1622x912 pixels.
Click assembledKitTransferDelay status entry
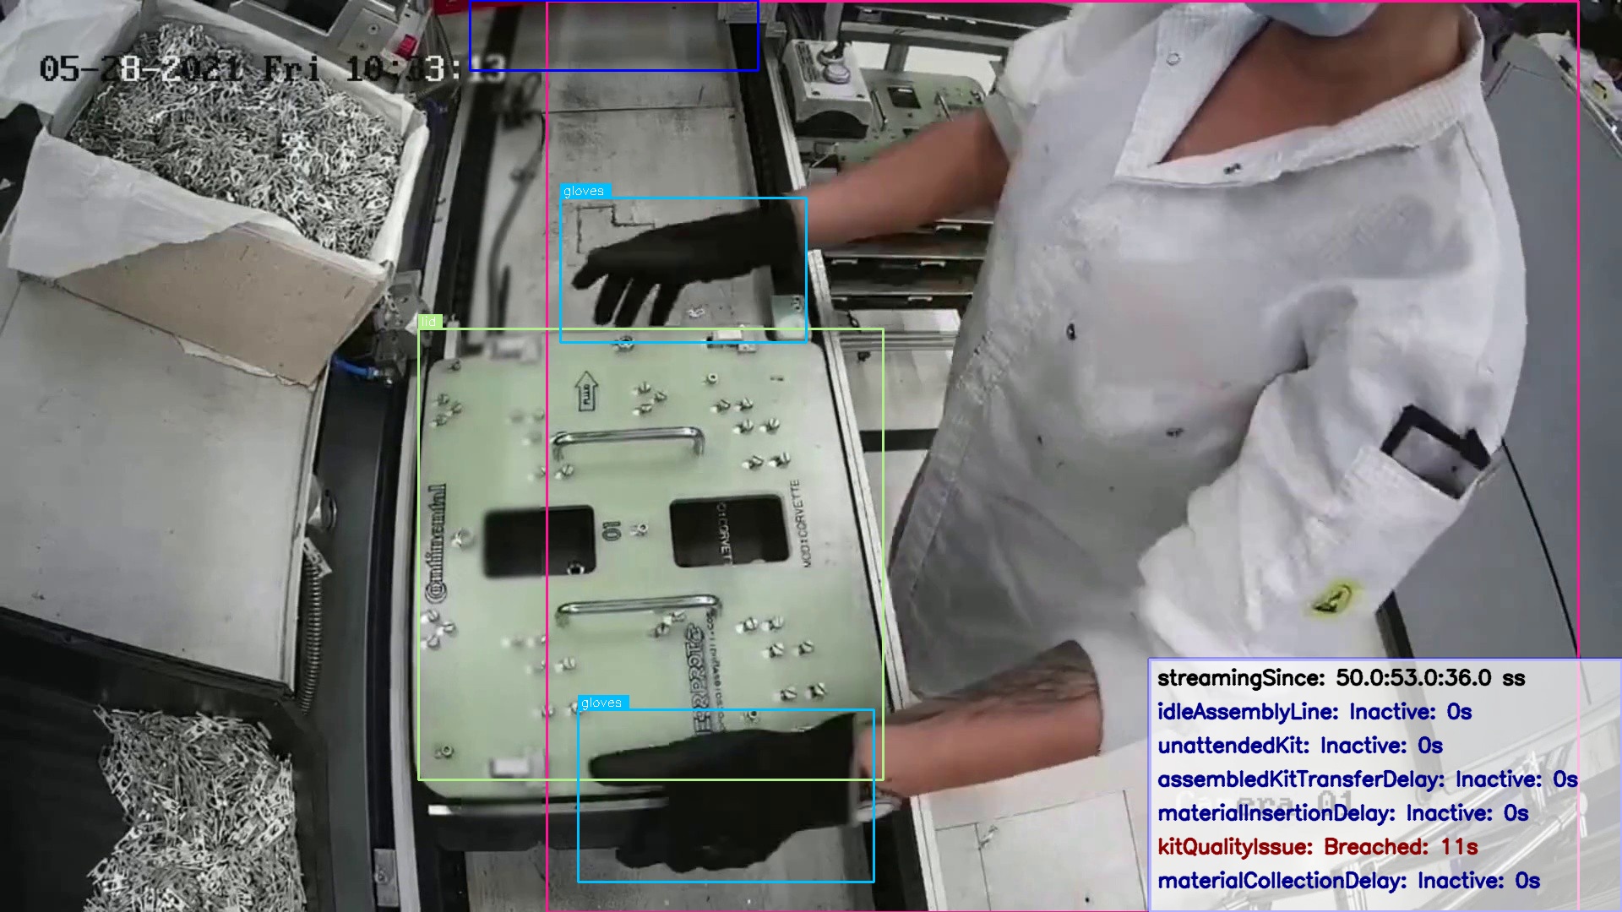tap(1366, 779)
